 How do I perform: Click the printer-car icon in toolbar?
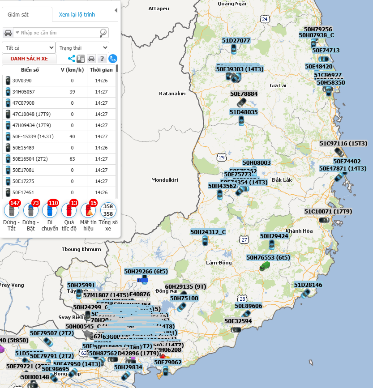(x=91, y=59)
